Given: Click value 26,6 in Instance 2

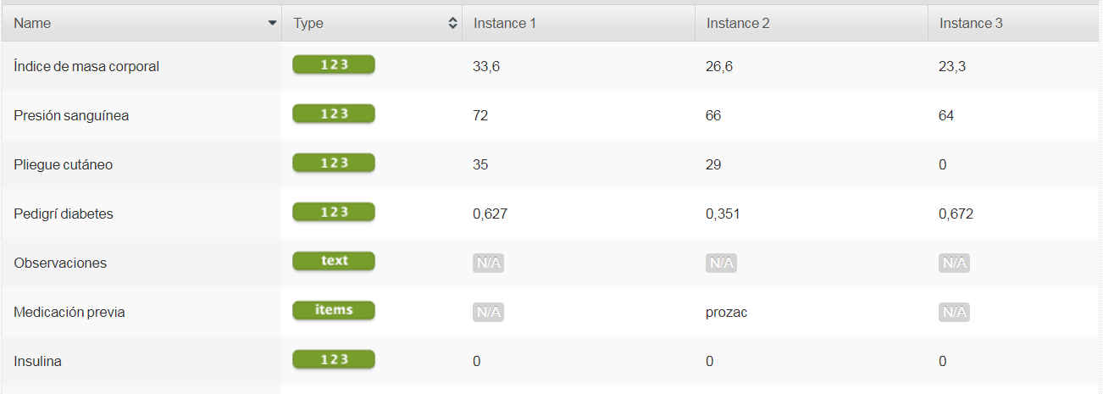Looking at the screenshot, I should (x=719, y=66).
